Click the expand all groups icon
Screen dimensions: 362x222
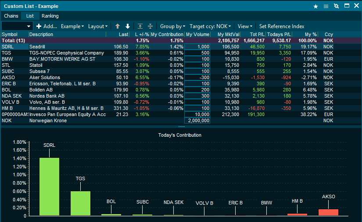[140, 26]
